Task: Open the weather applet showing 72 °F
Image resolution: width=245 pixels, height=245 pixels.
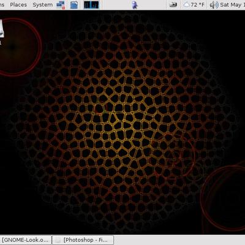Action: click(x=194, y=5)
